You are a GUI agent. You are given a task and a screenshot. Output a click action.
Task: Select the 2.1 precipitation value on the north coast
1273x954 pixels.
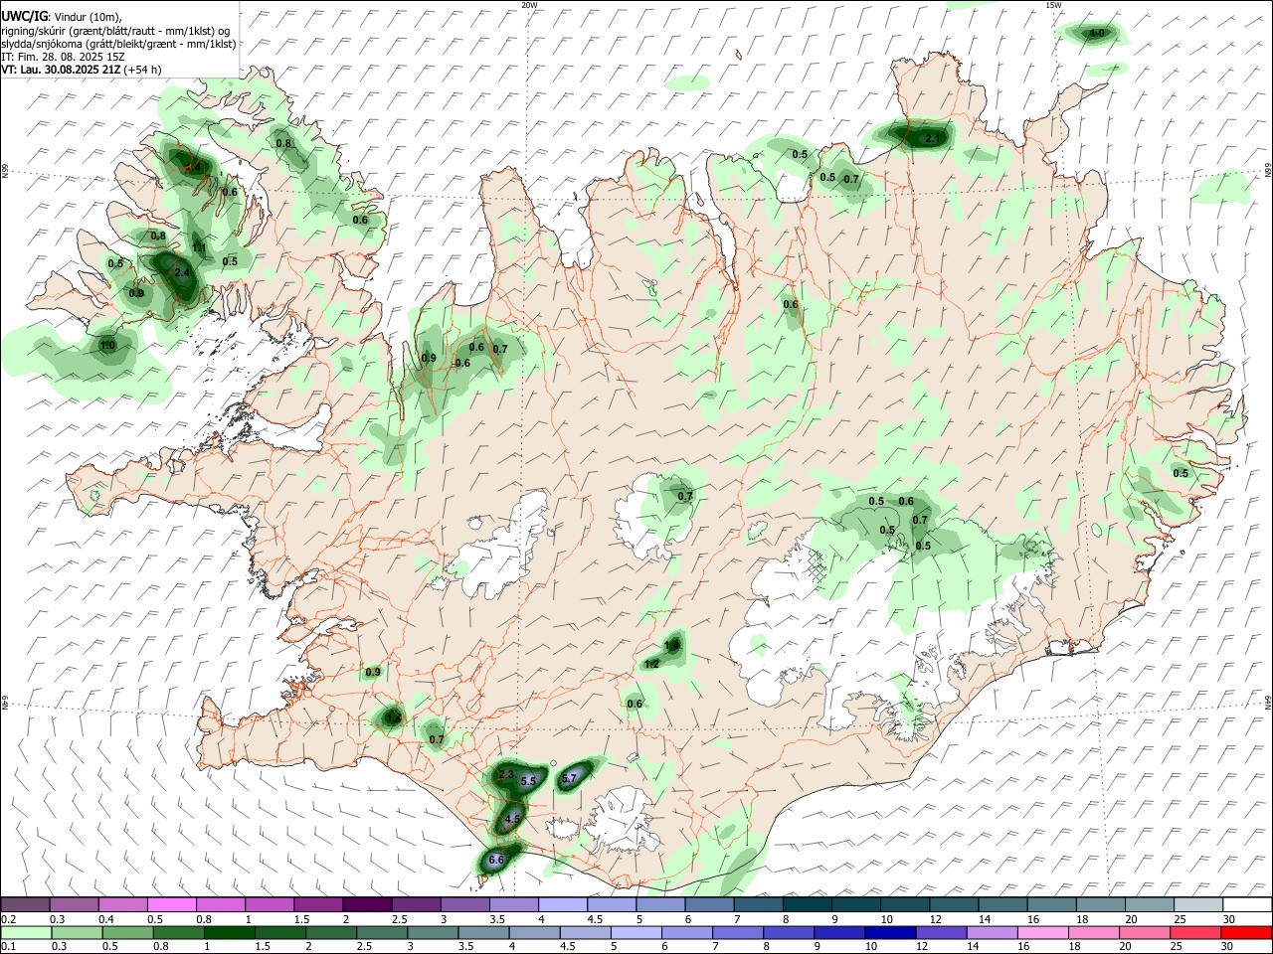(x=933, y=139)
